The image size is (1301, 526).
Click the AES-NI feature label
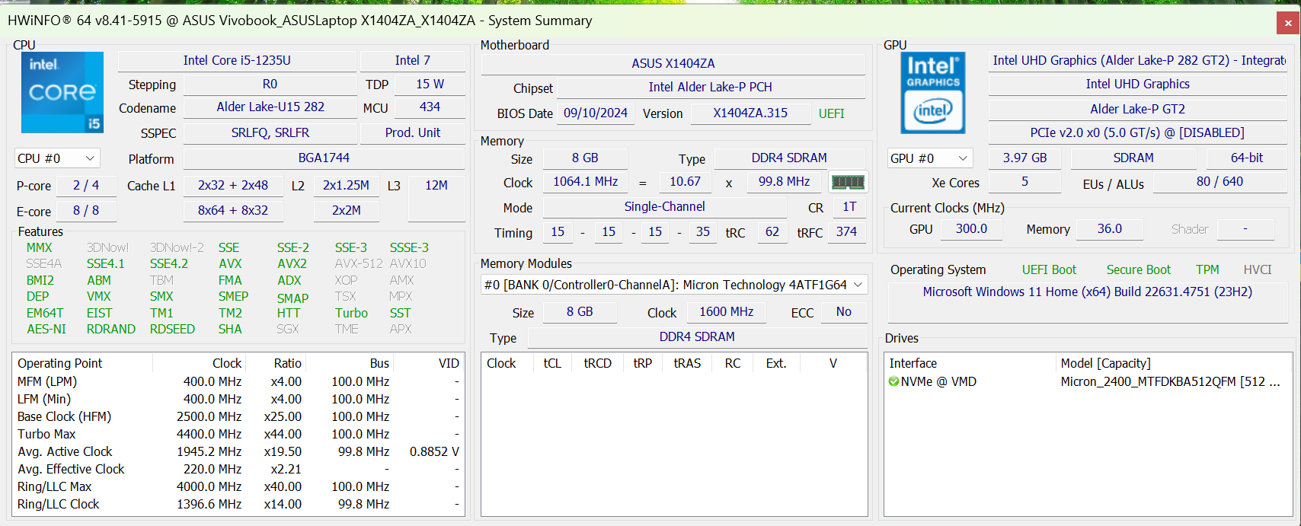tap(46, 329)
